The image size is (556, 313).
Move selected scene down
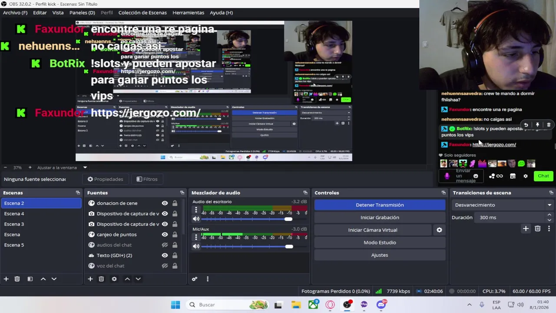point(54,279)
